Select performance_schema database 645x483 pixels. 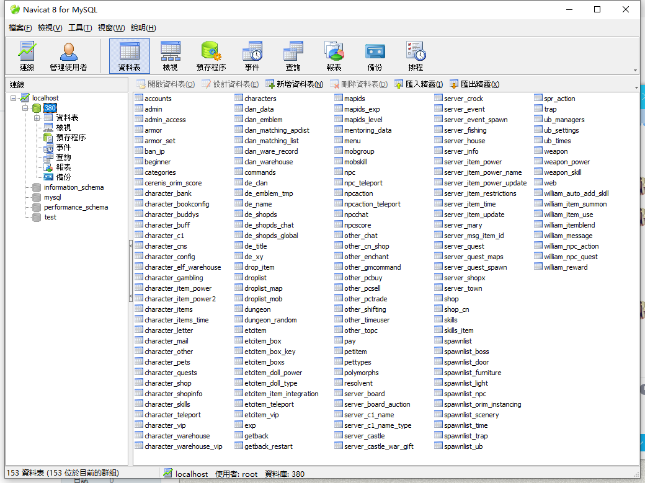(x=76, y=207)
